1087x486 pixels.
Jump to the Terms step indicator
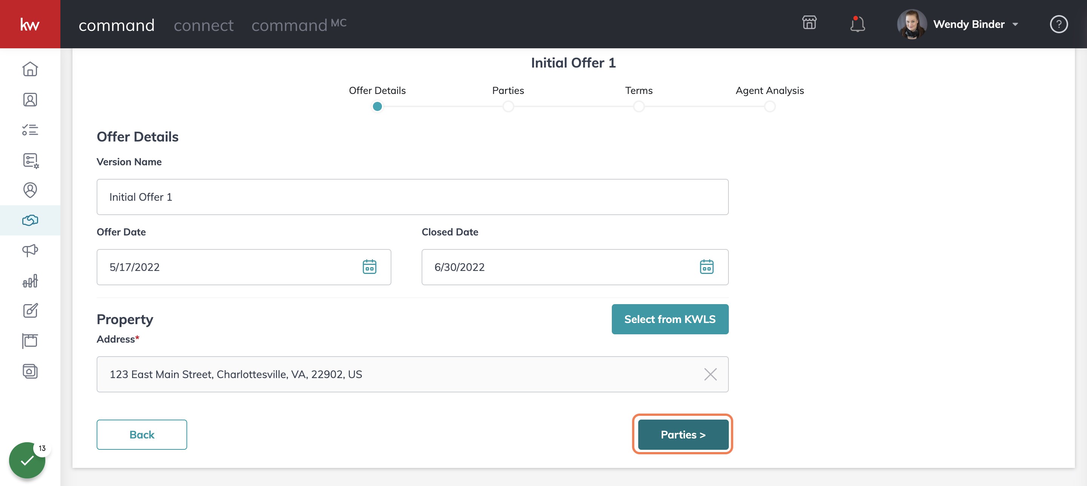tap(639, 106)
